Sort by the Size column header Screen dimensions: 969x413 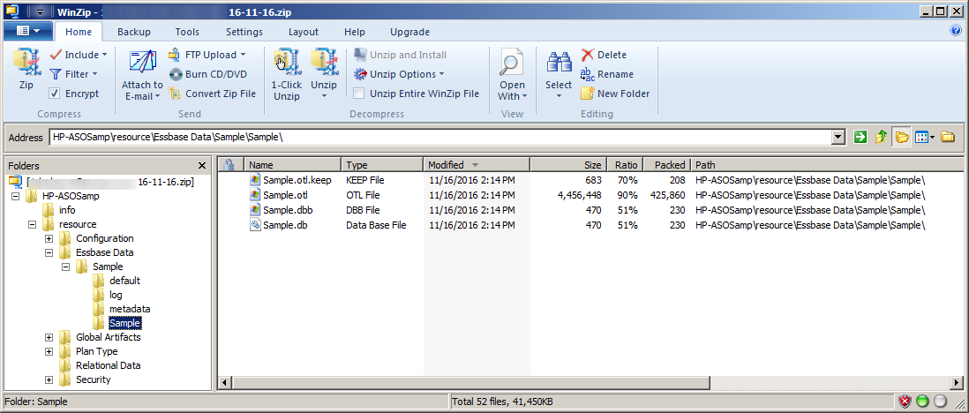(x=568, y=164)
